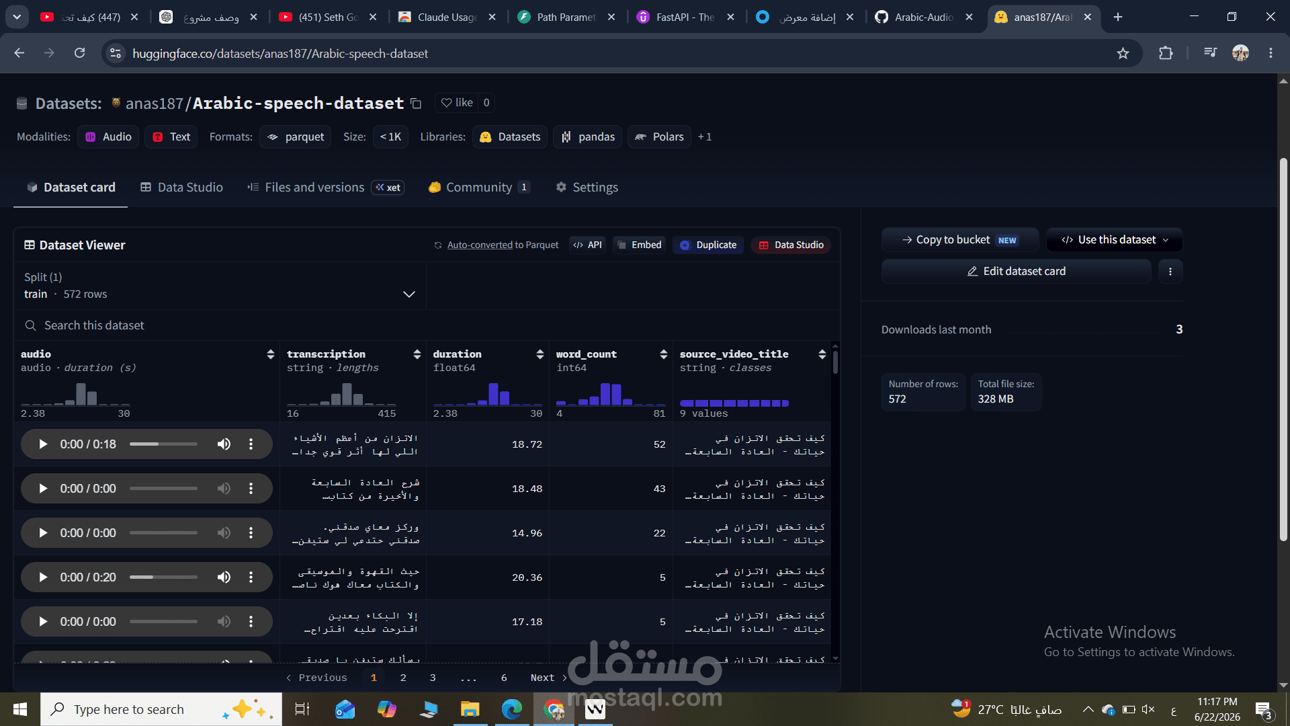Mute the audio player in the 18.72 row

224,444
